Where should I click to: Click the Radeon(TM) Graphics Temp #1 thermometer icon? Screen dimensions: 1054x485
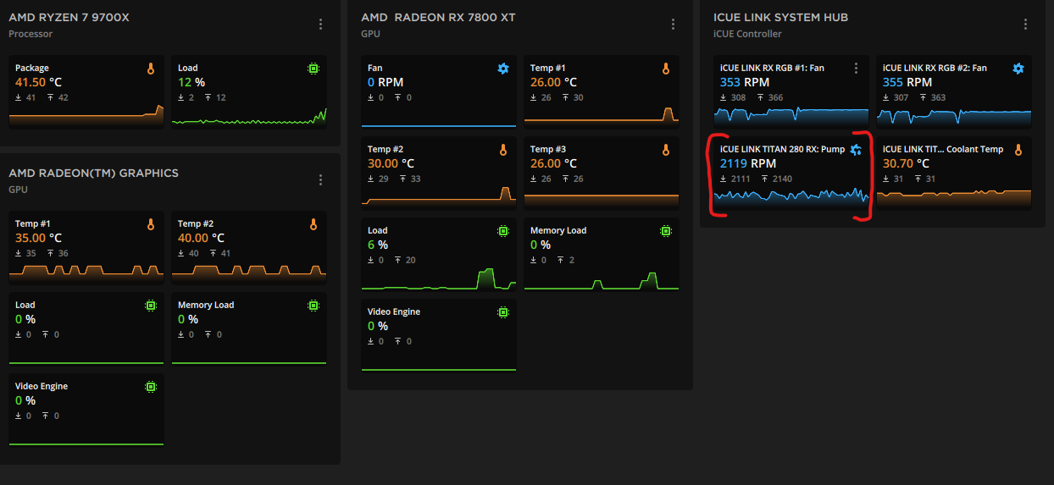151,224
